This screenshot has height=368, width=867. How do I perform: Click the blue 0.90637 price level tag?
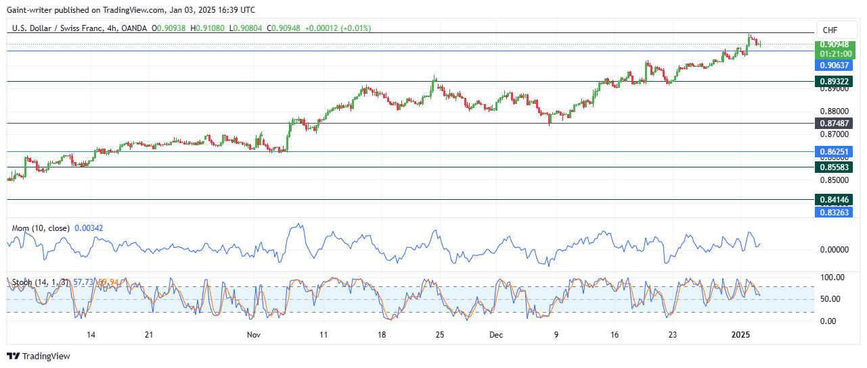click(835, 65)
